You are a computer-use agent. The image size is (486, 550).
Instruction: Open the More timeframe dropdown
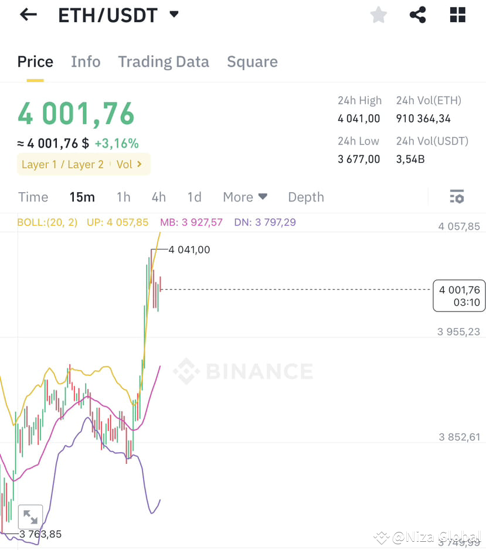pyautogui.click(x=244, y=197)
